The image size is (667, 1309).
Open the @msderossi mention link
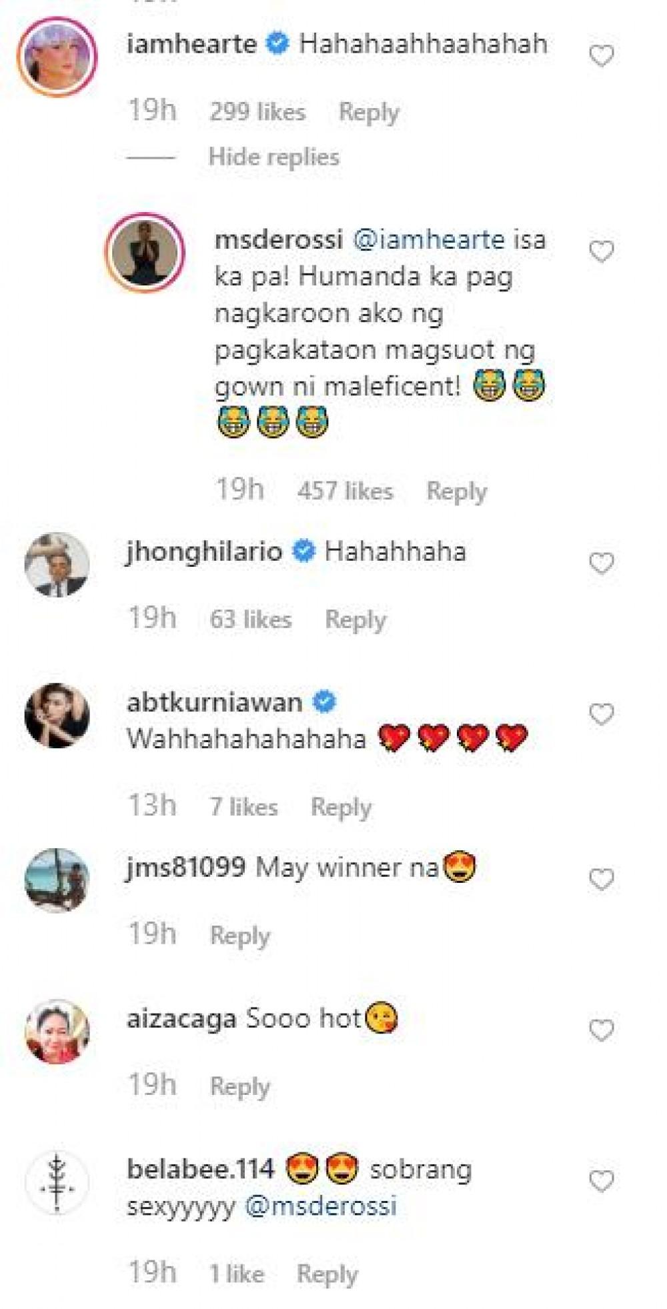pos(321,1206)
